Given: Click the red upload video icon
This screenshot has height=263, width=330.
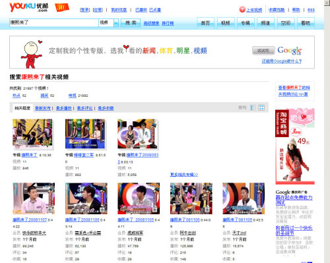Looking at the screenshot, I should coord(242,10).
